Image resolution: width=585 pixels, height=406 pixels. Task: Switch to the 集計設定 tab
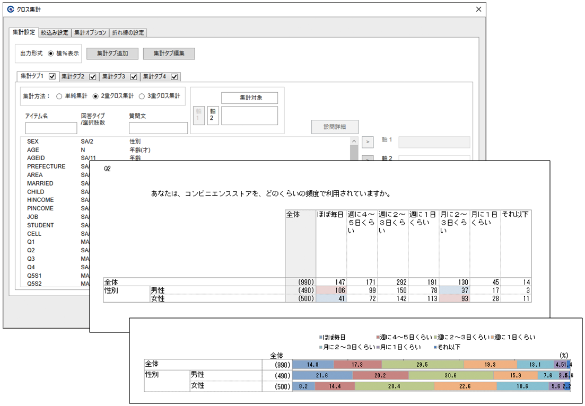(x=23, y=32)
